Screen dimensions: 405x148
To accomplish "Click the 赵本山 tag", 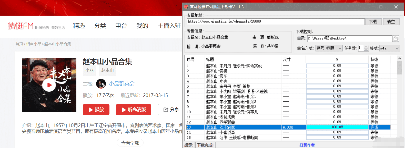I will click(107, 70).
